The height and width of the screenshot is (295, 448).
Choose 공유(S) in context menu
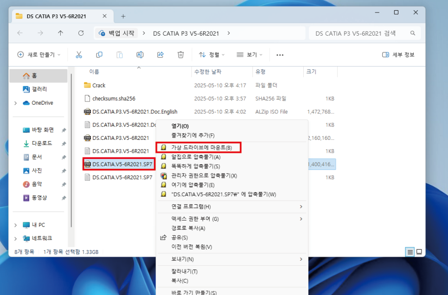[232, 238]
